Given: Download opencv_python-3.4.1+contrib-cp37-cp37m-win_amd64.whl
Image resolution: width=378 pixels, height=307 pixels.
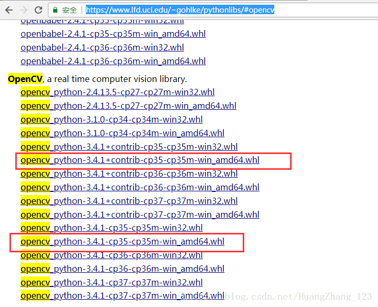Looking at the screenshot, I should point(140,215).
